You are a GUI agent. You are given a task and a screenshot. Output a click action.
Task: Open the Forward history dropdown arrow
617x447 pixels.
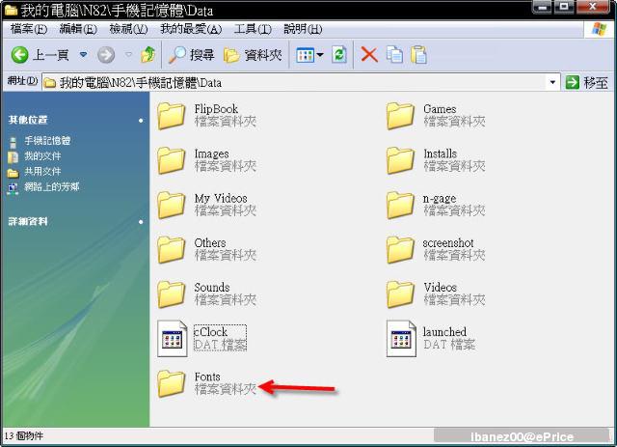pos(128,54)
